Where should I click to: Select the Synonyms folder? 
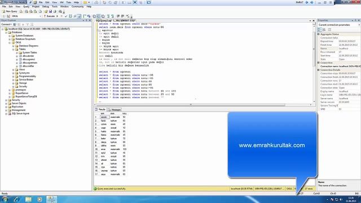[x=24, y=73]
